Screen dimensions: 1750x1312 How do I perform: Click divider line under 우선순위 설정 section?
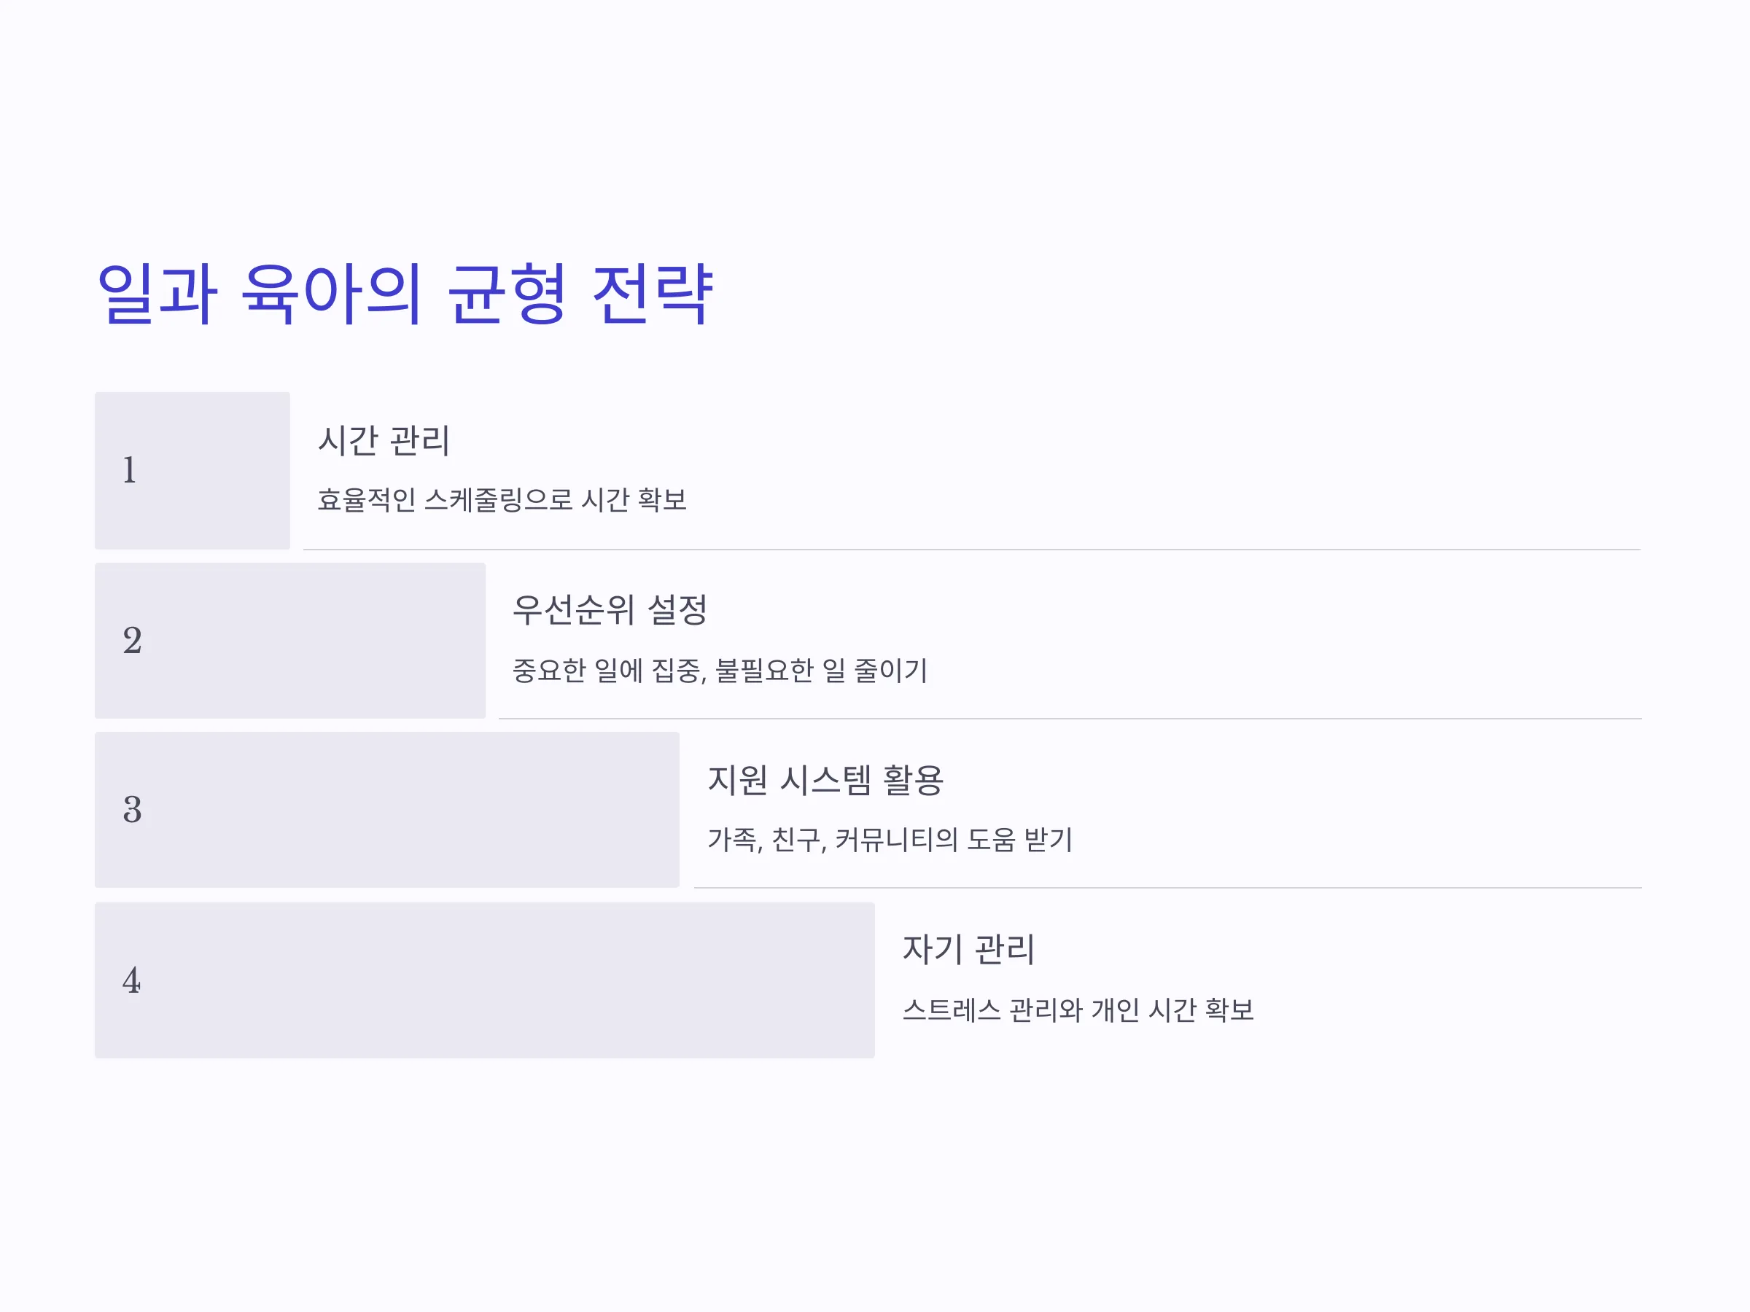click(1070, 719)
